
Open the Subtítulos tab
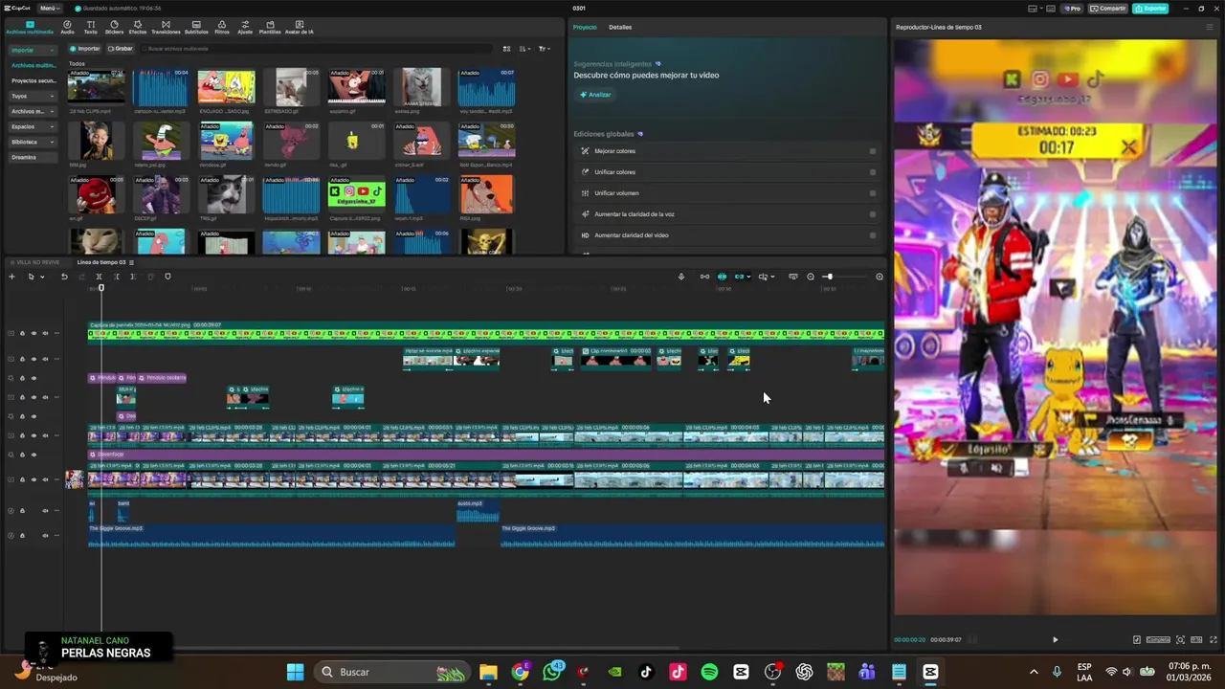click(x=196, y=27)
